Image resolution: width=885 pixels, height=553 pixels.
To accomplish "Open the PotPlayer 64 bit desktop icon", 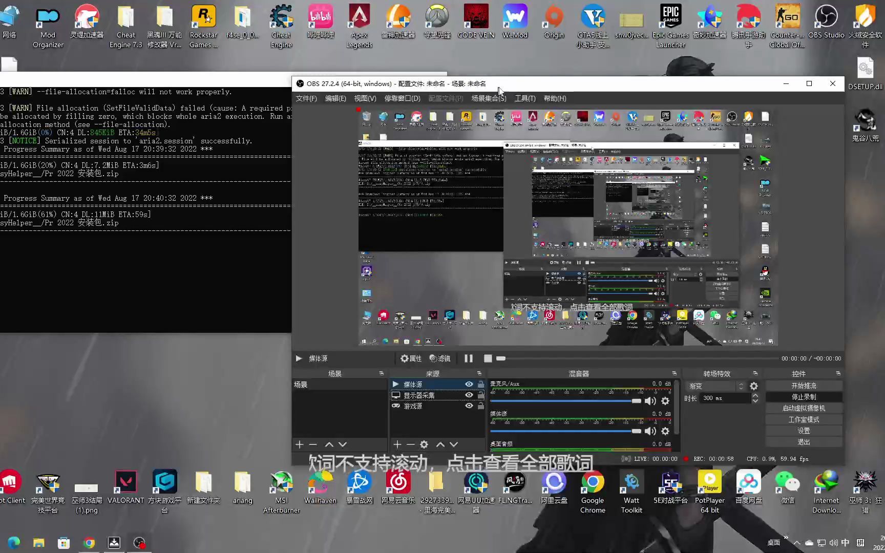I will click(x=709, y=492).
